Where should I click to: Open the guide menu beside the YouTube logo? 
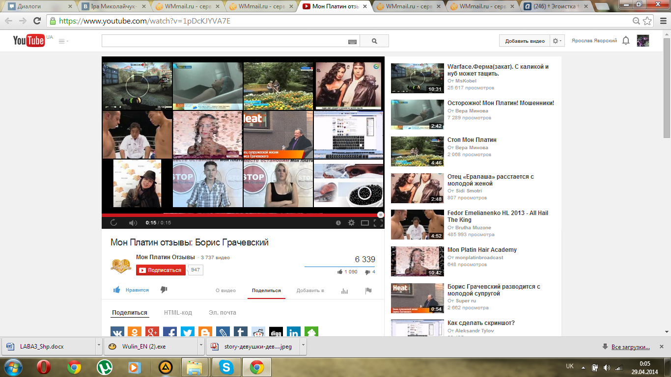click(63, 41)
